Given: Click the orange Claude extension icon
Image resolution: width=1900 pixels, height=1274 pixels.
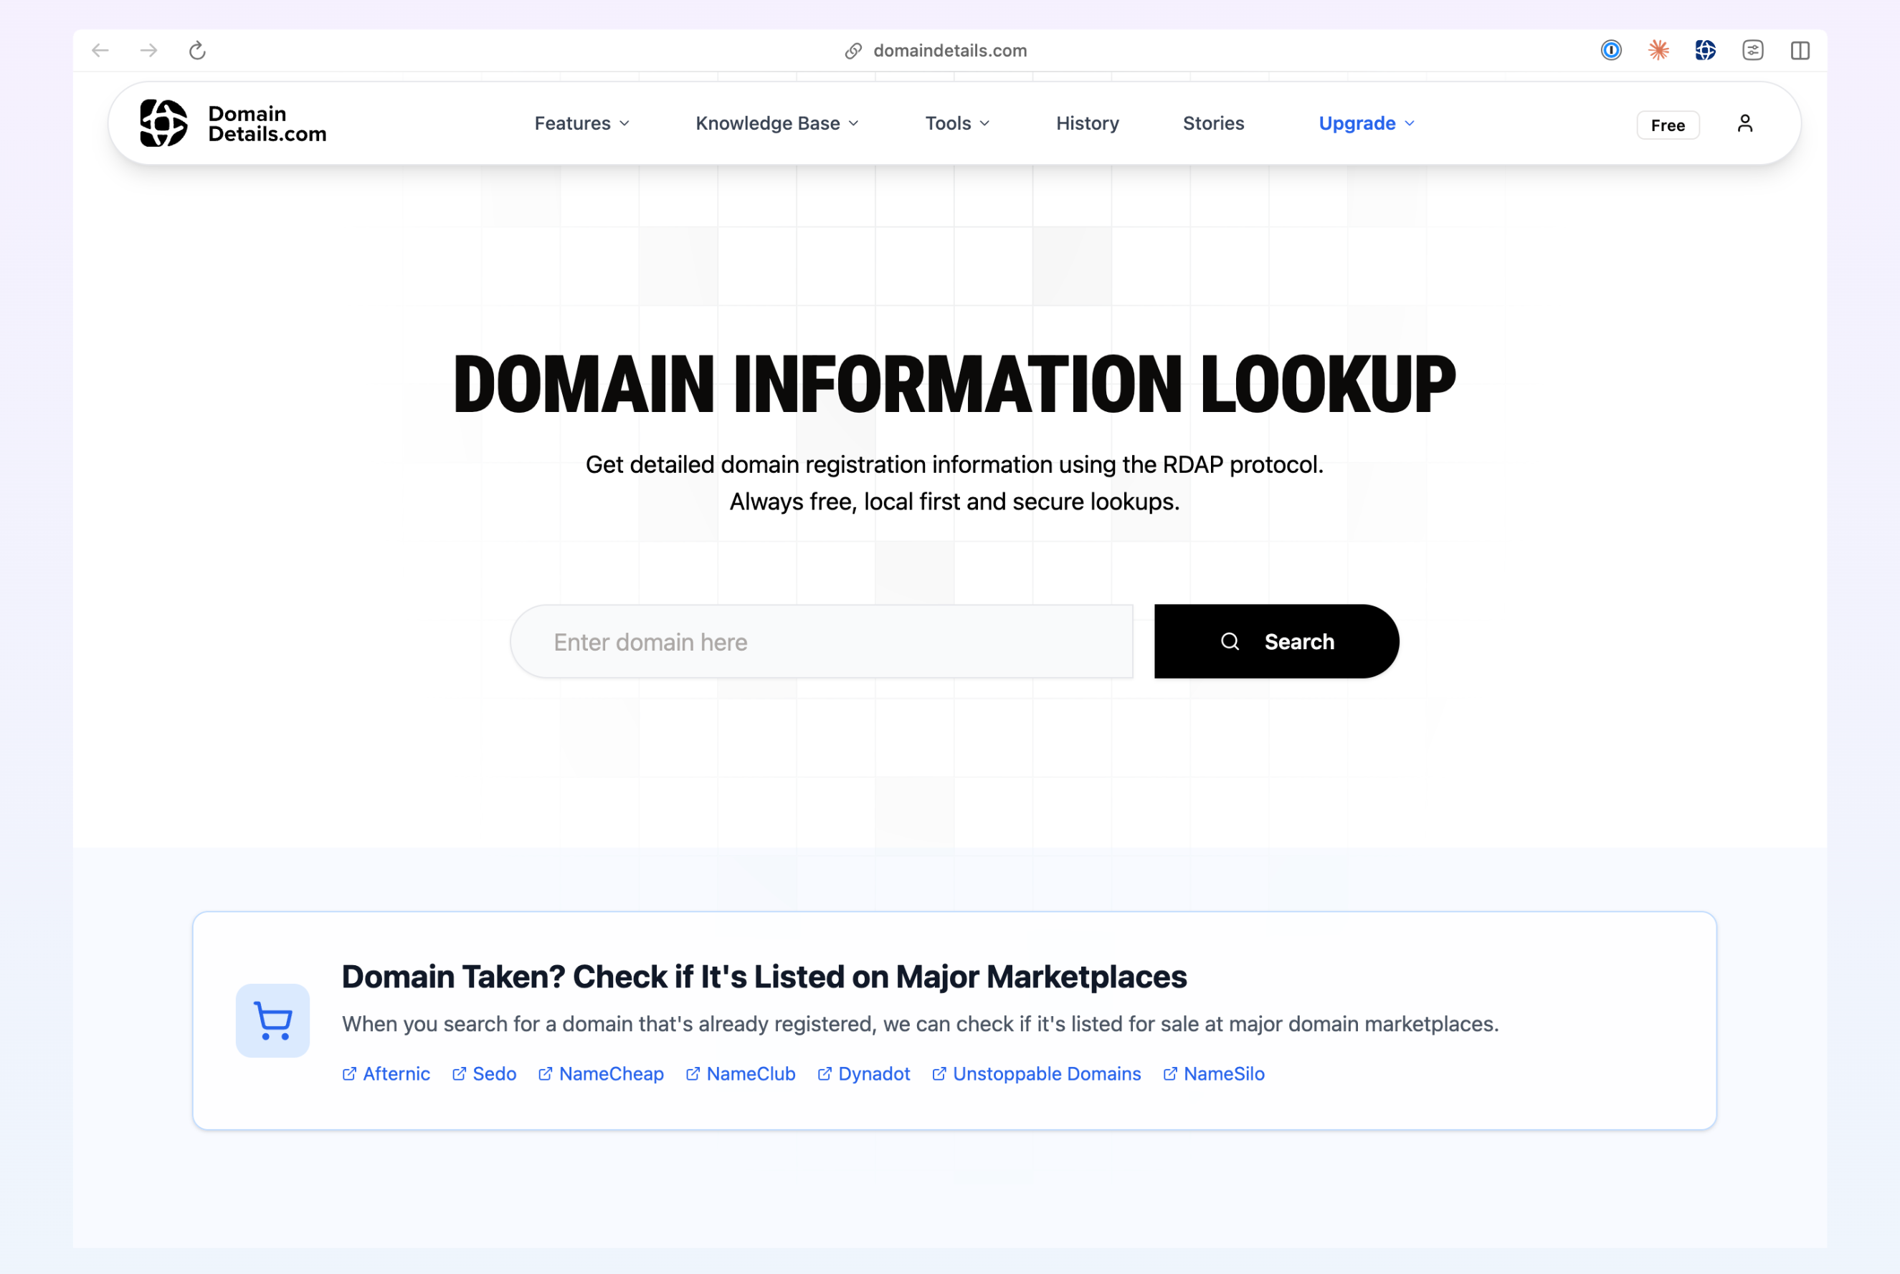Looking at the screenshot, I should [x=1658, y=50].
